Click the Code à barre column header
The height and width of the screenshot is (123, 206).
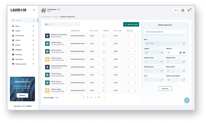[x=75, y=31]
